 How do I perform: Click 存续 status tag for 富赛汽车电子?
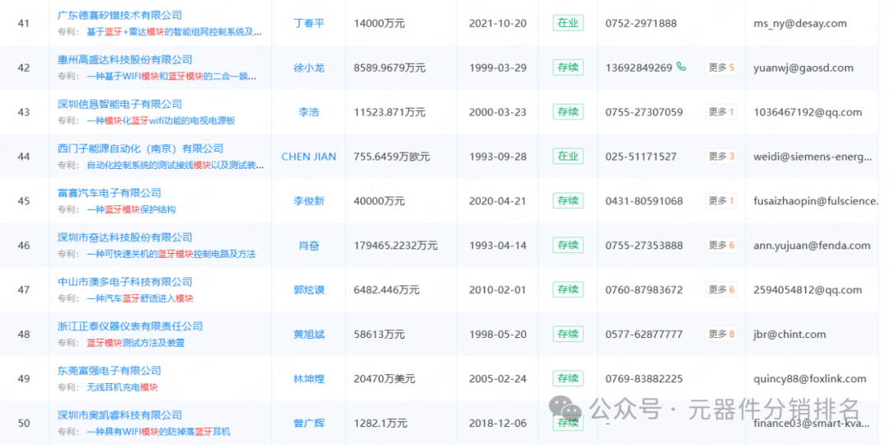[568, 200]
